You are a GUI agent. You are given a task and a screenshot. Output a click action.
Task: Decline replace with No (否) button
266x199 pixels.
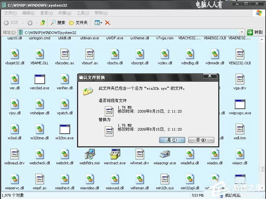(x=201, y=140)
